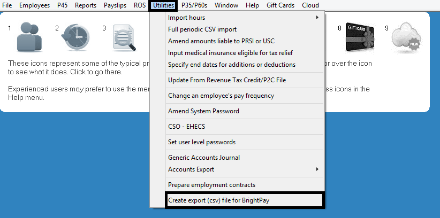Choose Full periodic CSV import
The image size is (440, 218).
coord(245,29)
